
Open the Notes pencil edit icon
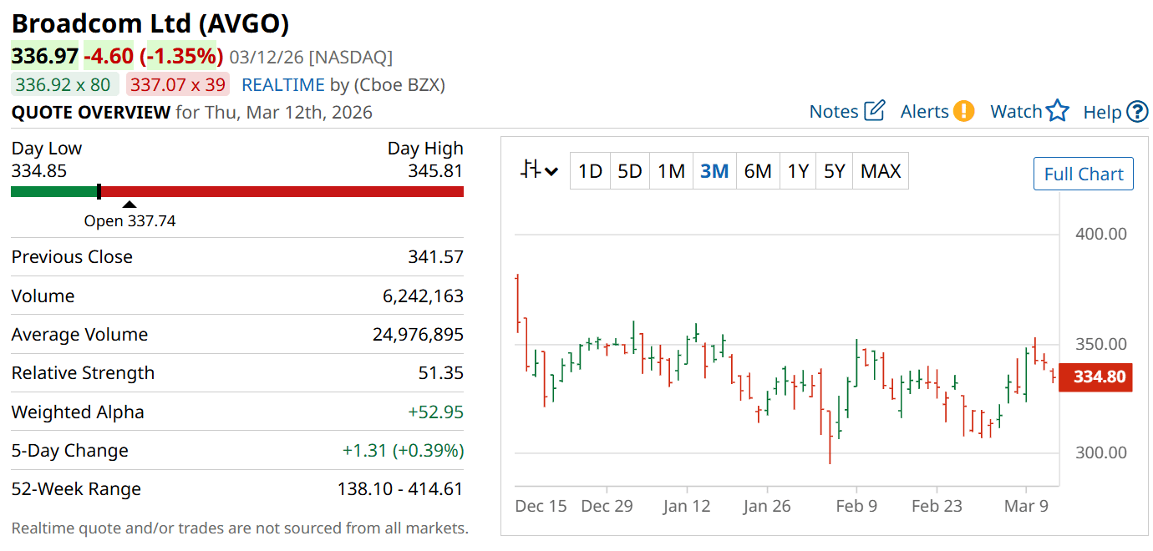click(x=875, y=111)
